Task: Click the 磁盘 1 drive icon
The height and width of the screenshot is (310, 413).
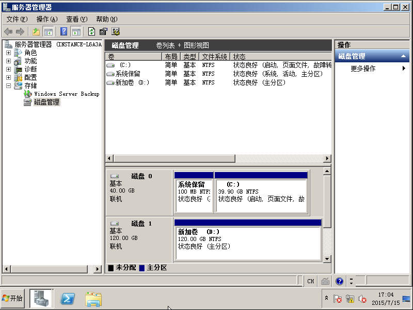Action: point(115,223)
